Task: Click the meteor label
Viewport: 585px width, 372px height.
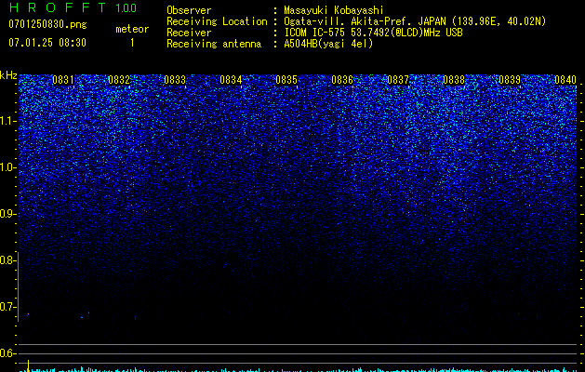Action: [x=132, y=29]
